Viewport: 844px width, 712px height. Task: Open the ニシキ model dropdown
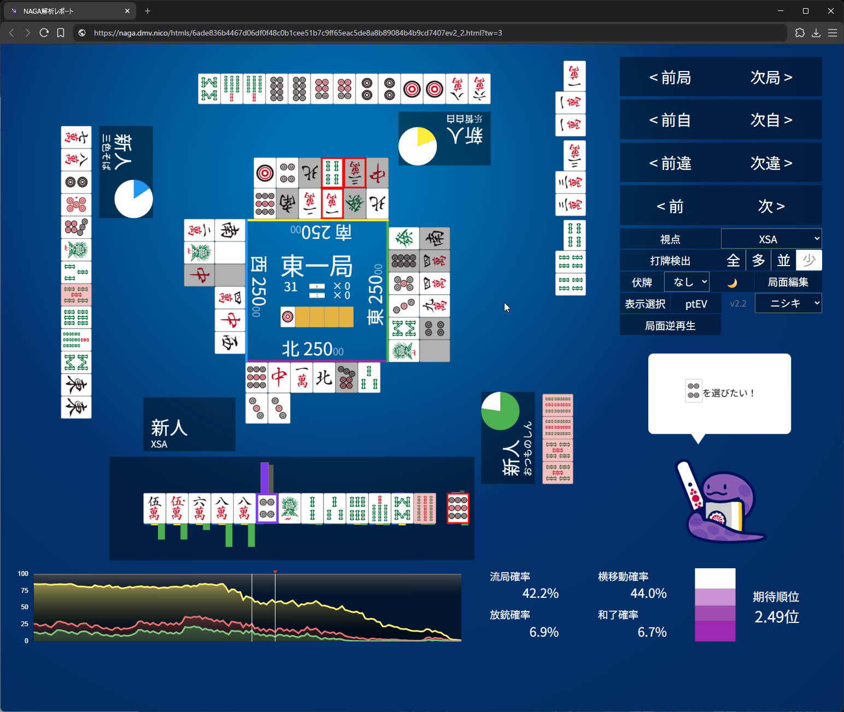[x=788, y=303]
